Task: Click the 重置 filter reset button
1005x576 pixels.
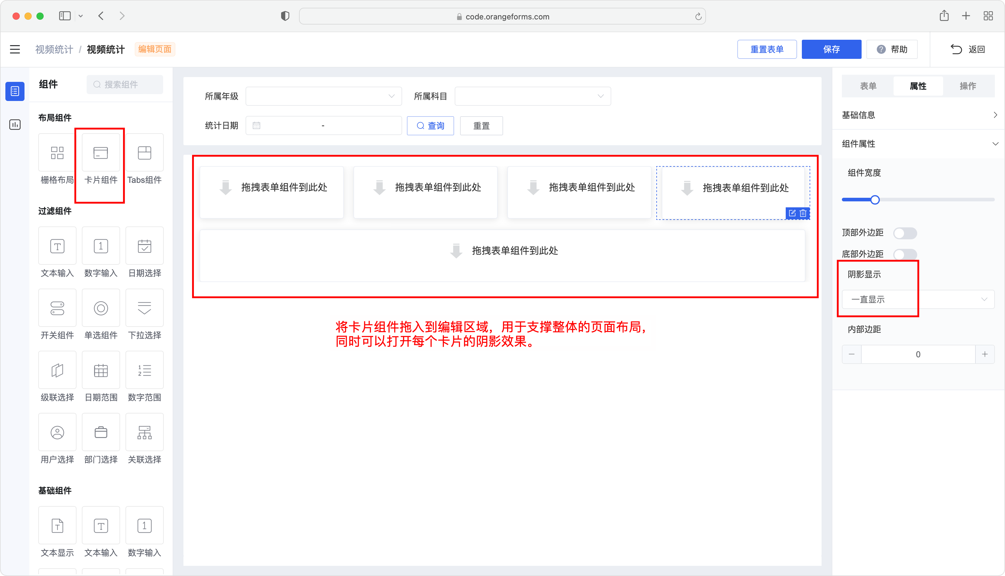Action: (481, 126)
